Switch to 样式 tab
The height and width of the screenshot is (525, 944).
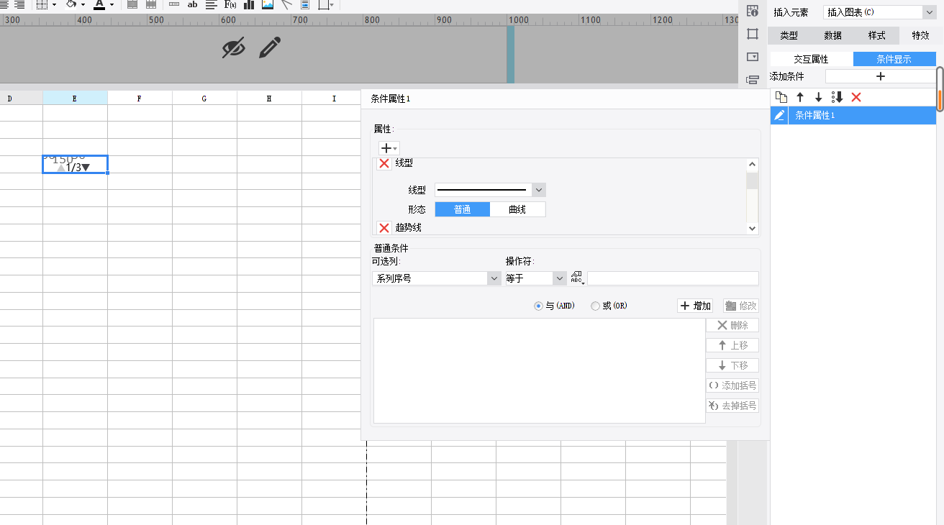[876, 35]
